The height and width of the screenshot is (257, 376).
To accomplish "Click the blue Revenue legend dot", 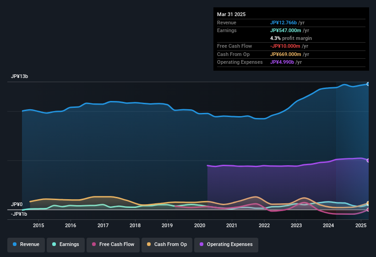I will tap(15, 244).
